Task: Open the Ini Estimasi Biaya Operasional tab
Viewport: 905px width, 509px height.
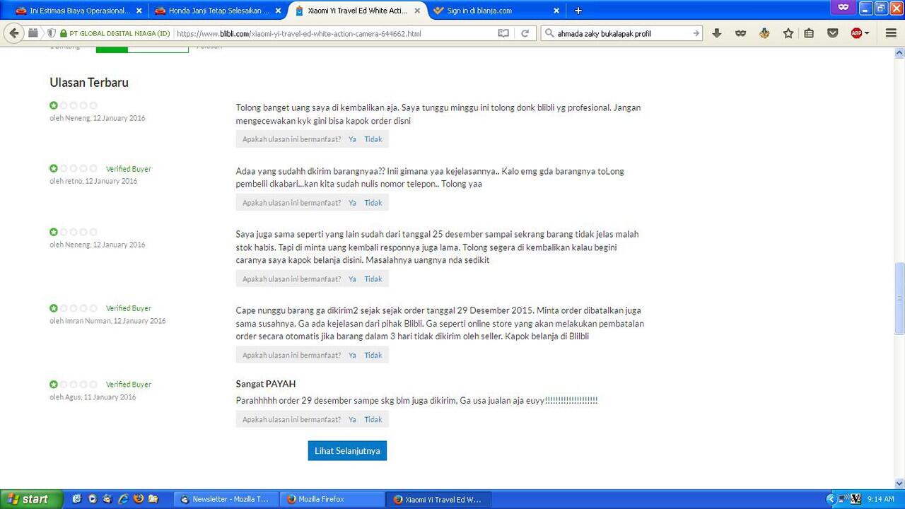Action: [x=79, y=11]
